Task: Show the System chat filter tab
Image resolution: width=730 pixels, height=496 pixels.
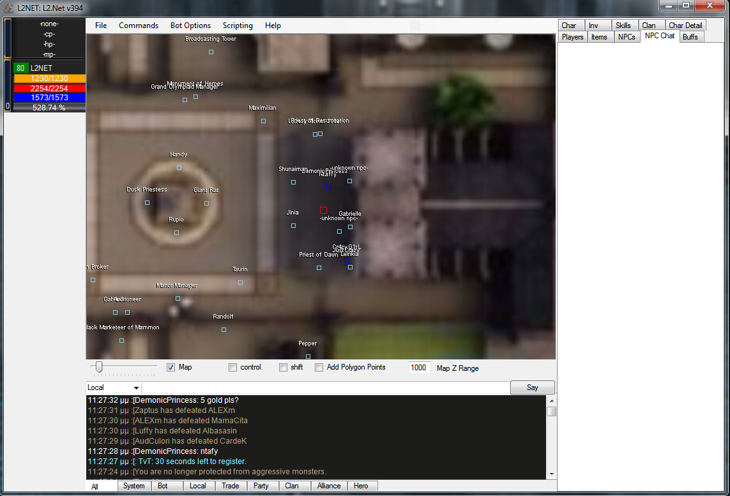Action: [134, 486]
